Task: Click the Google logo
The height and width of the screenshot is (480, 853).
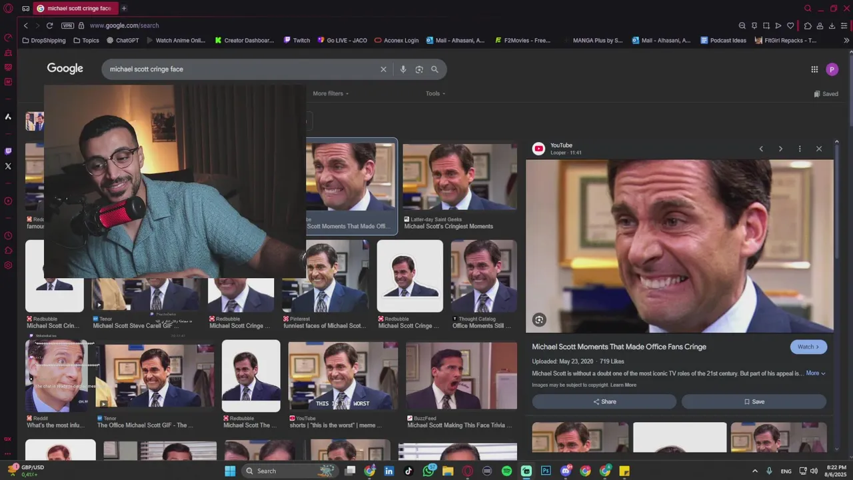Action: pos(65,69)
